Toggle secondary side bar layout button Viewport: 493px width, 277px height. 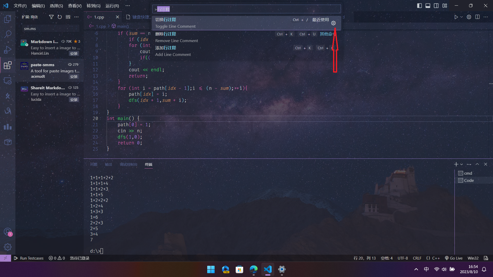[x=436, y=6]
